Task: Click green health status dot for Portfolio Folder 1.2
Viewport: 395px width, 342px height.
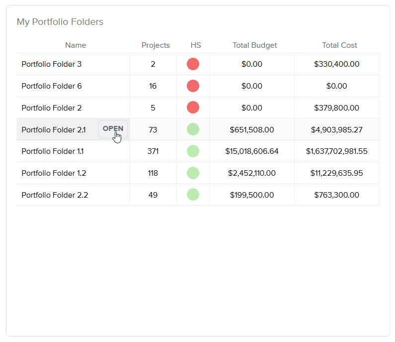Action: (x=193, y=173)
